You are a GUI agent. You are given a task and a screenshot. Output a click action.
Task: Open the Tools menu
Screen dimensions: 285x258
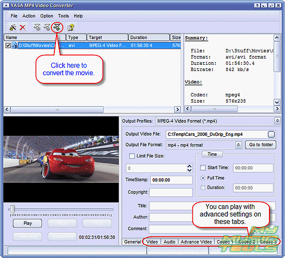coord(63,16)
